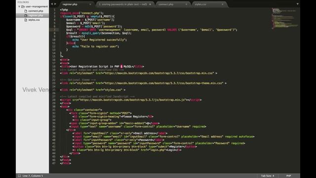Click the Please Register heading text

(x=134, y=117)
